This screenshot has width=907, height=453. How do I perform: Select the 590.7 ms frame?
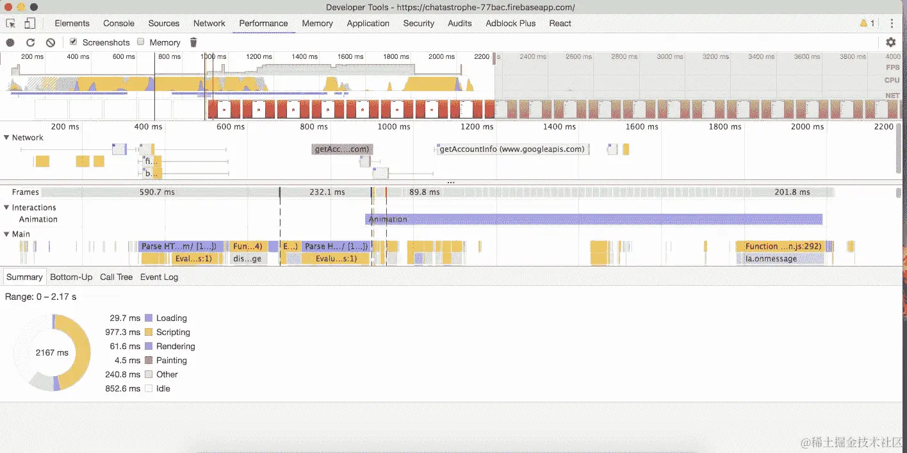pos(161,192)
